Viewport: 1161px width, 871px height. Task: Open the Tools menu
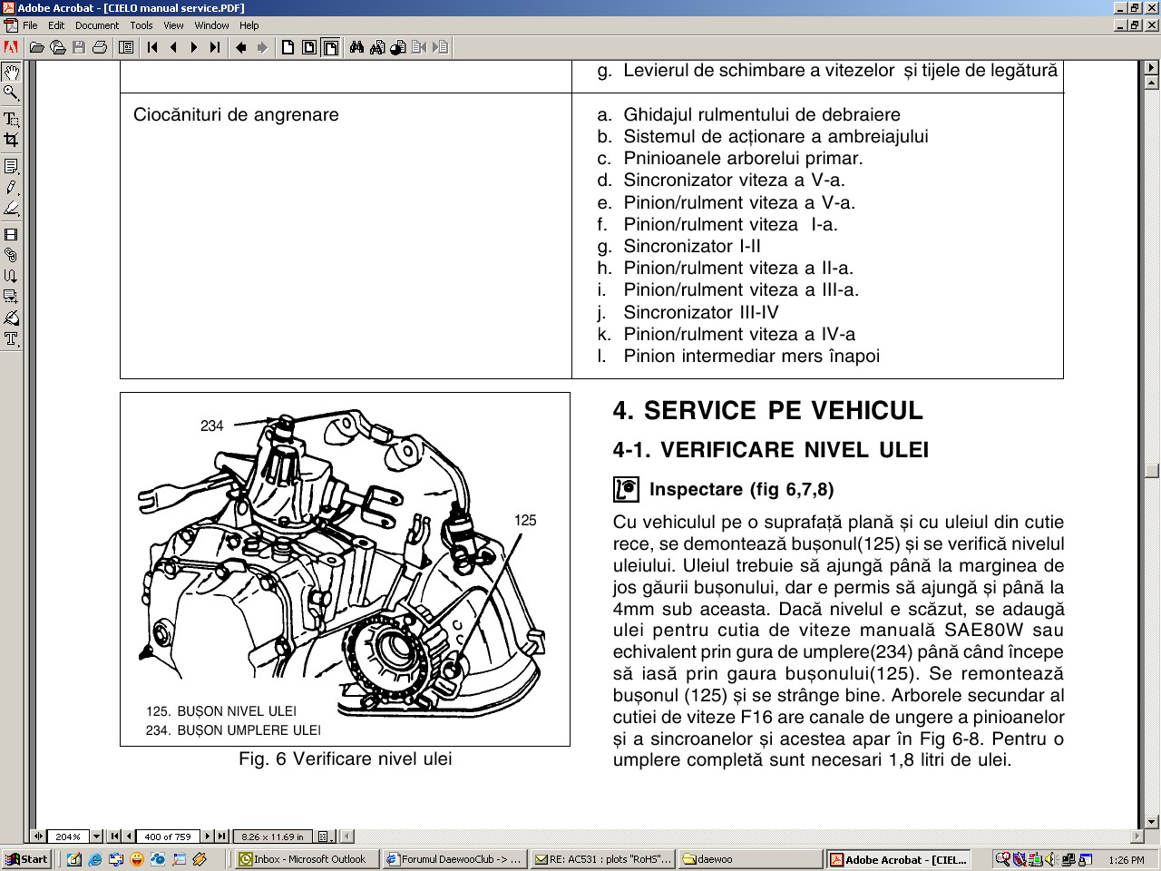tap(141, 25)
